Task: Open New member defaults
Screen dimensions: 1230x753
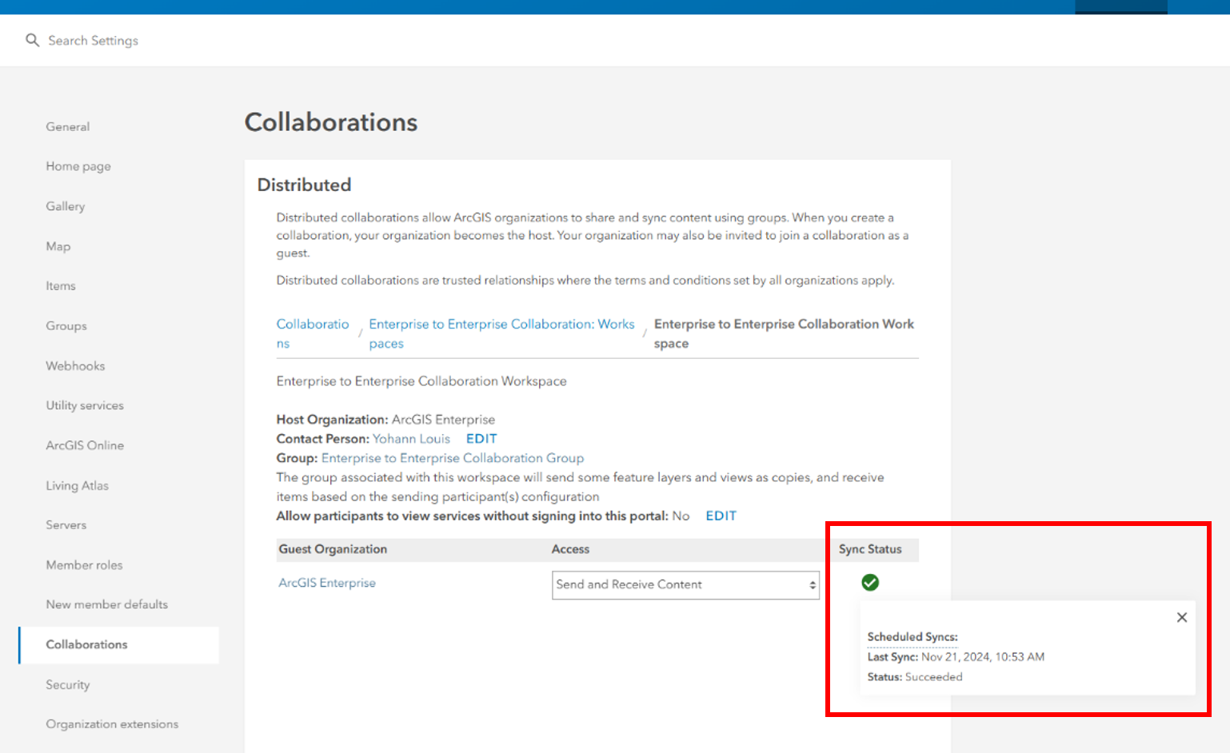Action: pyautogui.click(x=107, y=604)
